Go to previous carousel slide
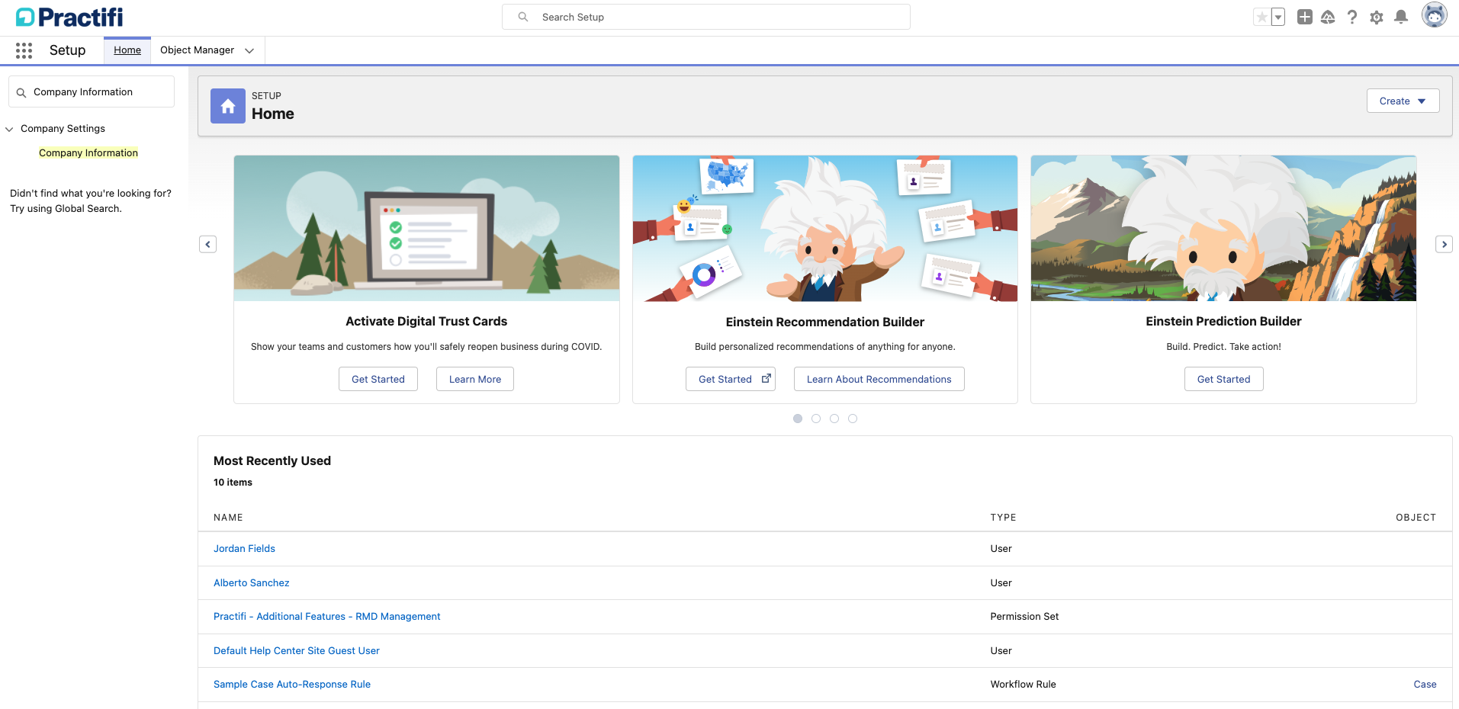Screen dimensions: 1459x709 (208, 244)
